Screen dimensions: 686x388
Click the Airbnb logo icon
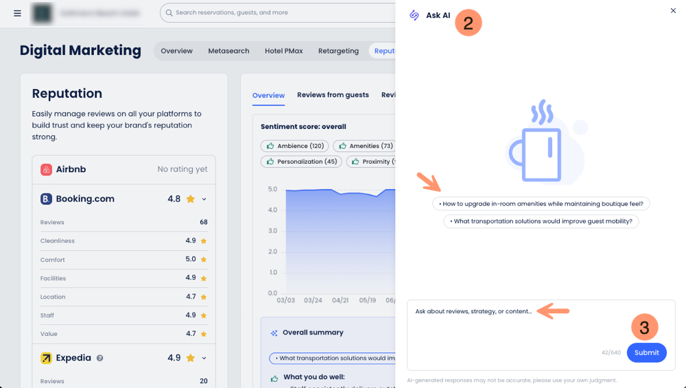(46, 169)
